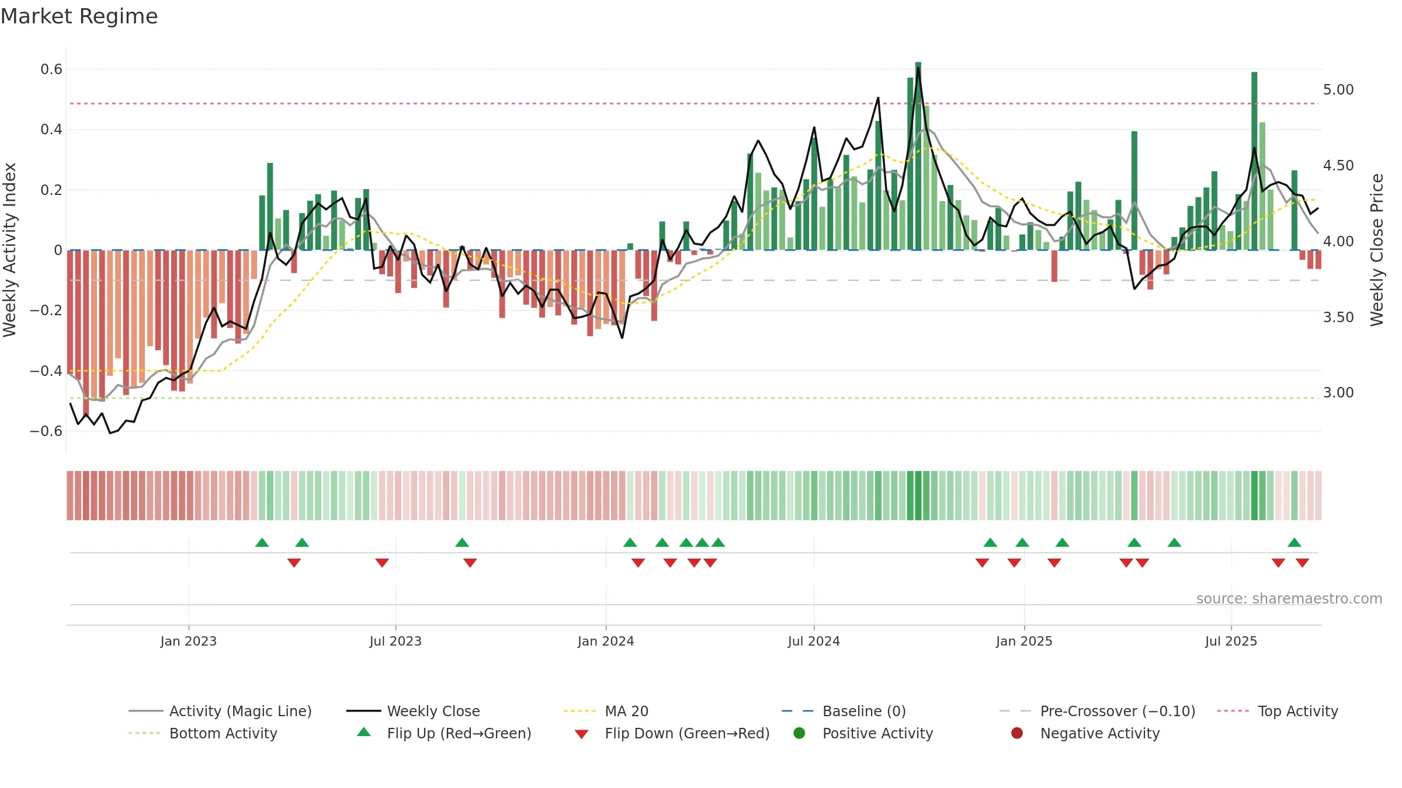Click the 3.00 price tick label
Image resolution: width=1402 pixels, height=788 pixels.
[x=1338, y=393]
